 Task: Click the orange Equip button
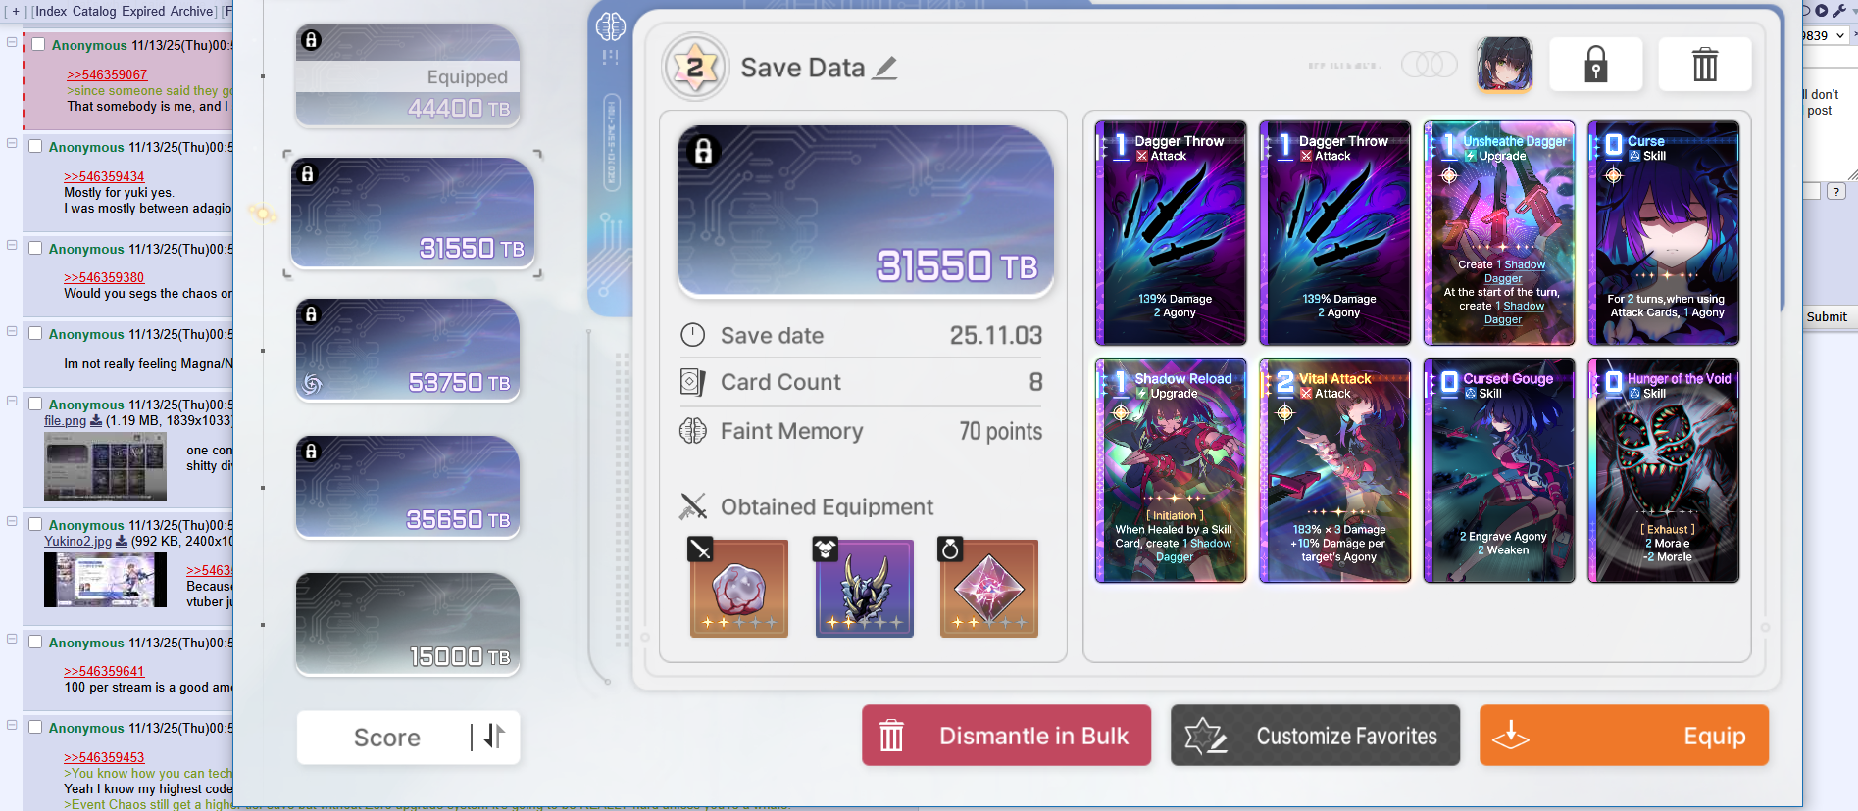pyautogui.click(x=1624, y=736)
